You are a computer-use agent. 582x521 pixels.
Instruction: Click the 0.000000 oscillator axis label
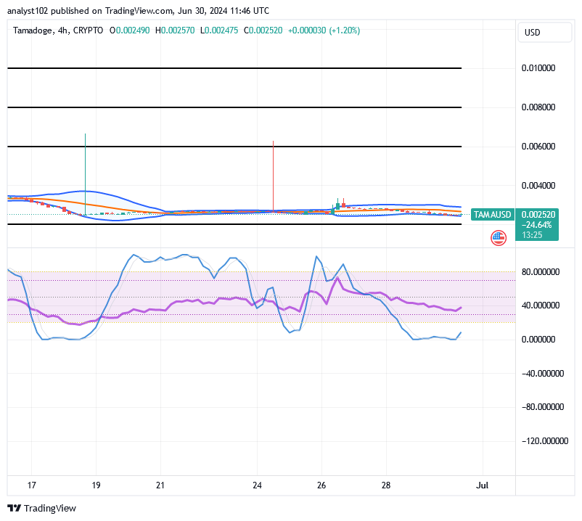click(x=538, y=340)
